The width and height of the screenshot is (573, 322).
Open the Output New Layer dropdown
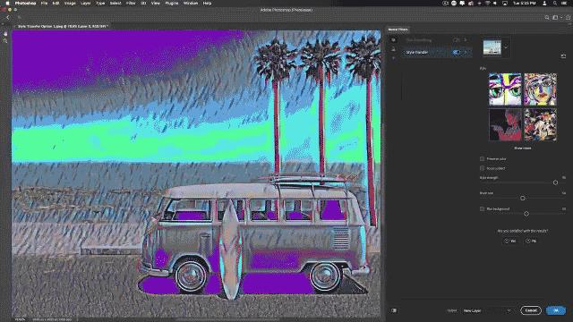coord(487,310)
